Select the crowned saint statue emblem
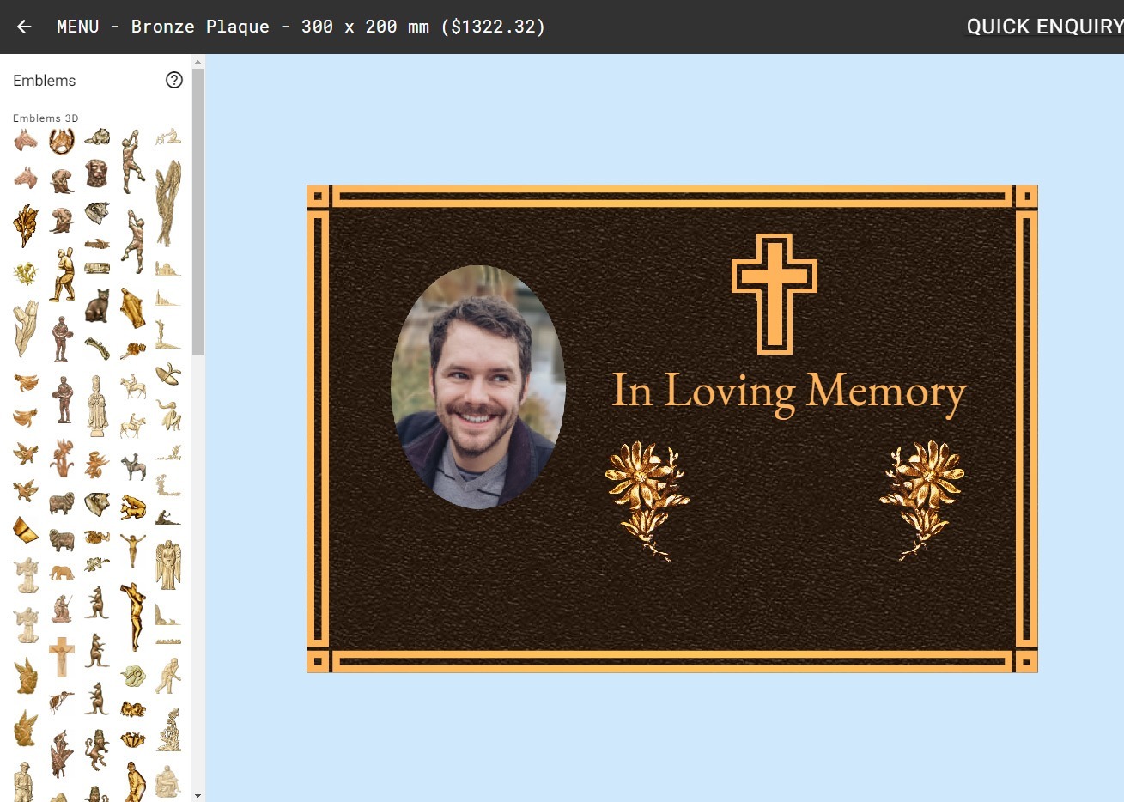This screenshot has height=802, width=1124. click(x=97, y=406)
